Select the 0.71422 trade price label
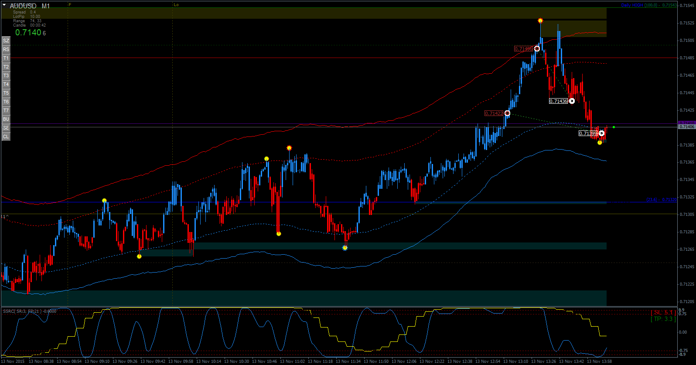Screen dimensions: 696x365 pyautogui.click(x=494, y=113)
